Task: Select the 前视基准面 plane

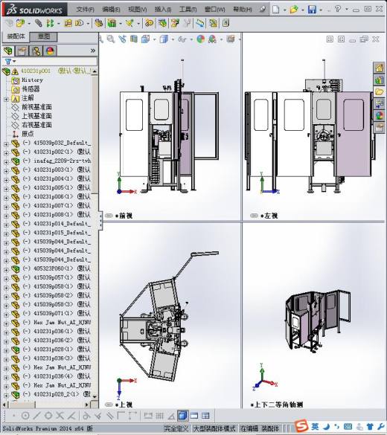Action: pyautogui.click(x=36, y=107)
